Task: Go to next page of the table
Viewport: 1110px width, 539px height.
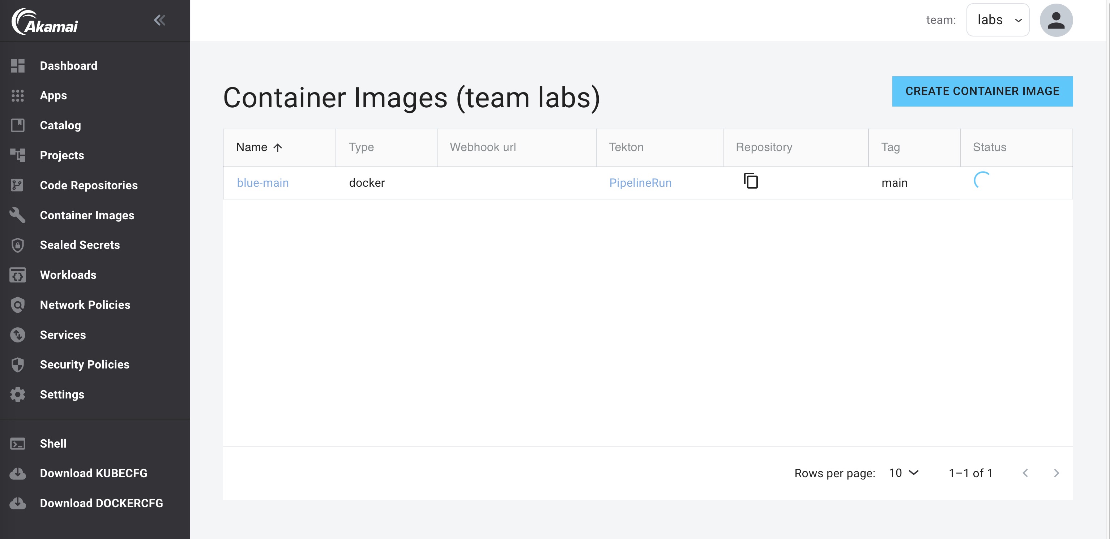Action: click(x=1056, y=473)
